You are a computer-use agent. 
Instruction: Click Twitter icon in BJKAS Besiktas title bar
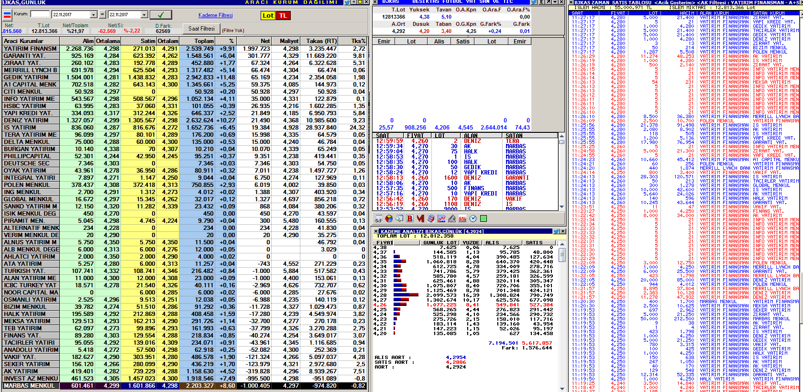[x=535, y=2]
